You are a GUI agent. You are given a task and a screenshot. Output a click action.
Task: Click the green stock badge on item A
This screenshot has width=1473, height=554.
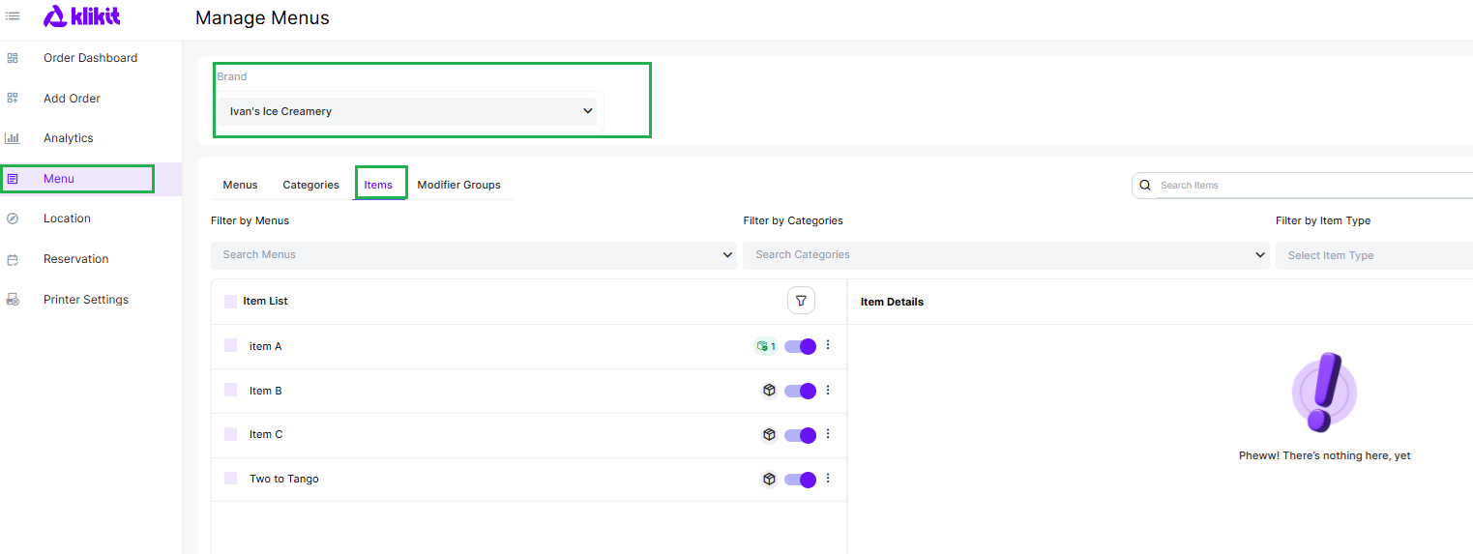point(765,346)
